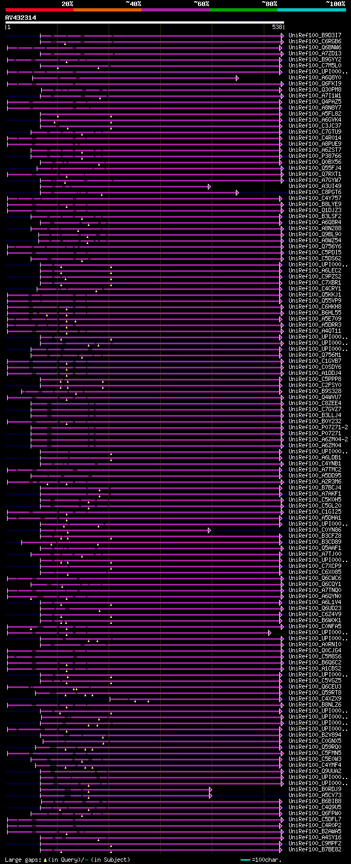Select the UniRef100_C0YN86 entry
351x864 pixels.
(315, 530)
